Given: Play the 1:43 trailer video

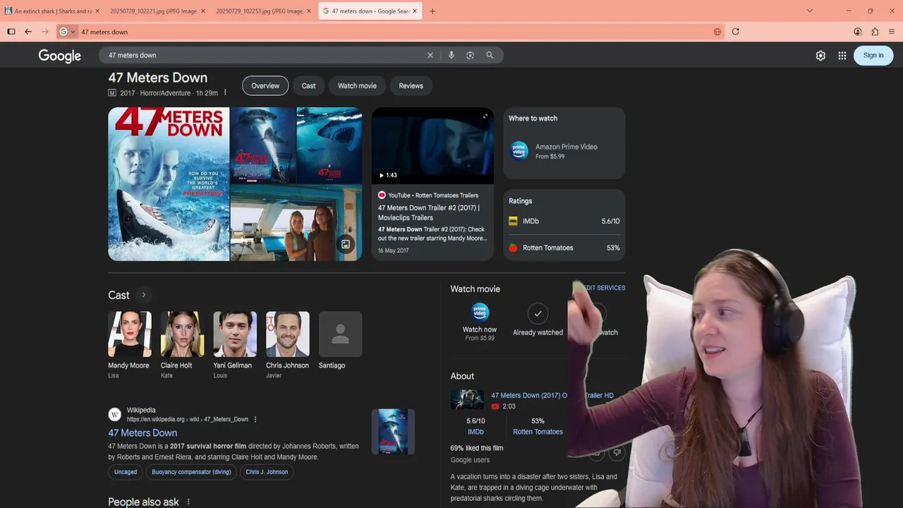Looking at the screenshot, I should pyautogui.click(x=432, y=146).
